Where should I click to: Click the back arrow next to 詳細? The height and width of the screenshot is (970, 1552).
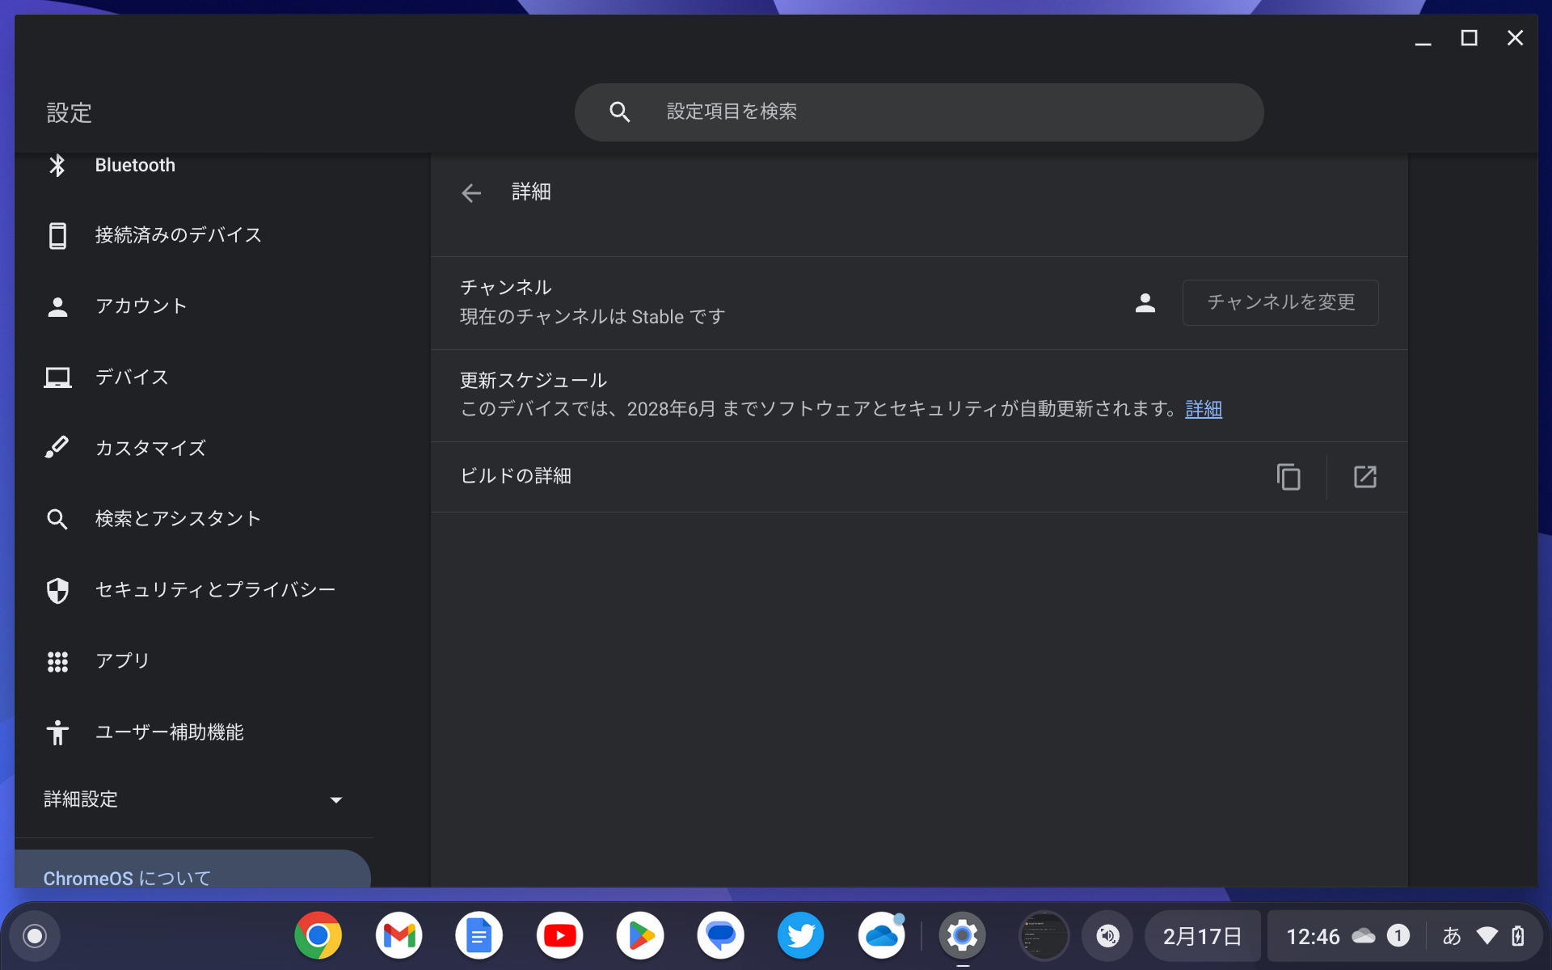pyautogui.click(x=471, y=192)
